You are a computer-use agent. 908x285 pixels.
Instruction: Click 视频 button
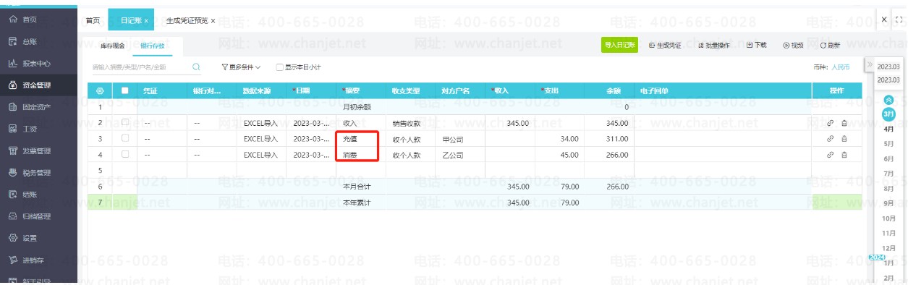794,45
